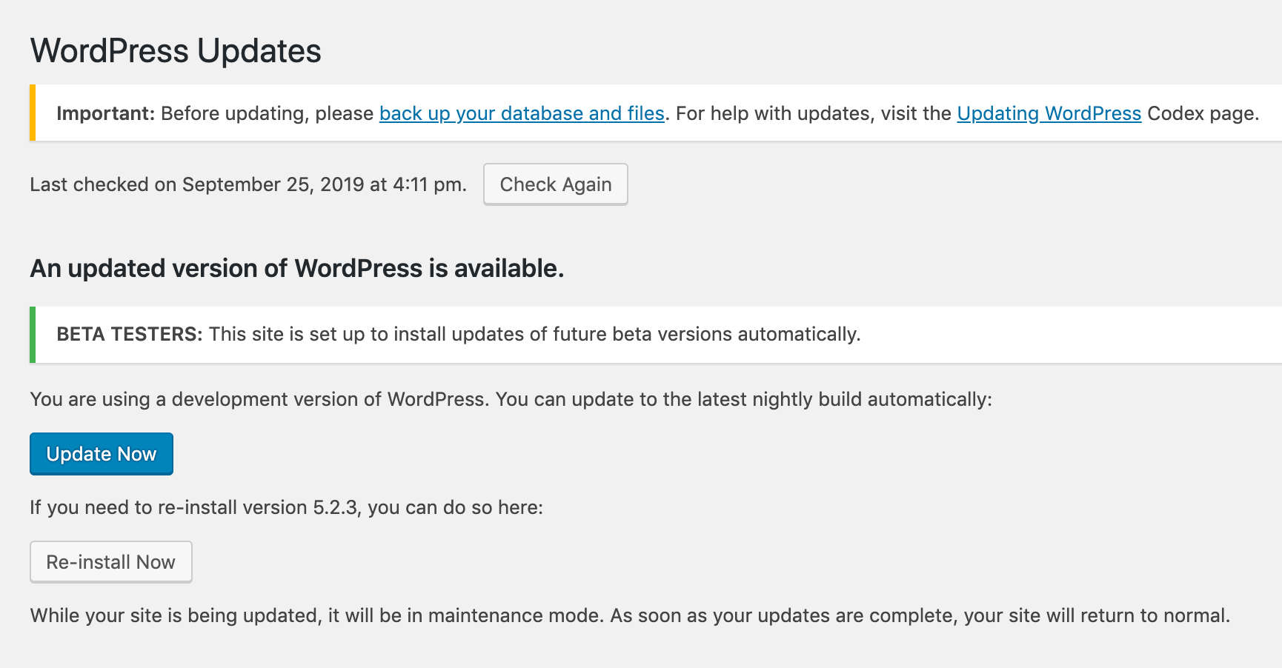
Task: Open the back up your database and files link
Action: point(522,113)
